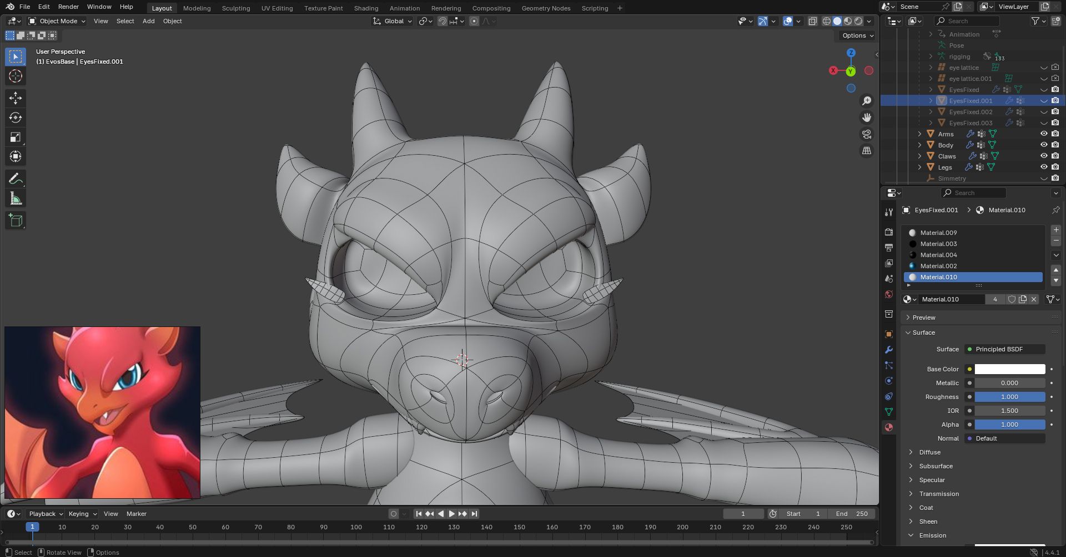Expand the Arms tree item
This screenshot has width=1066, height=557.
[x=919, y=134]
